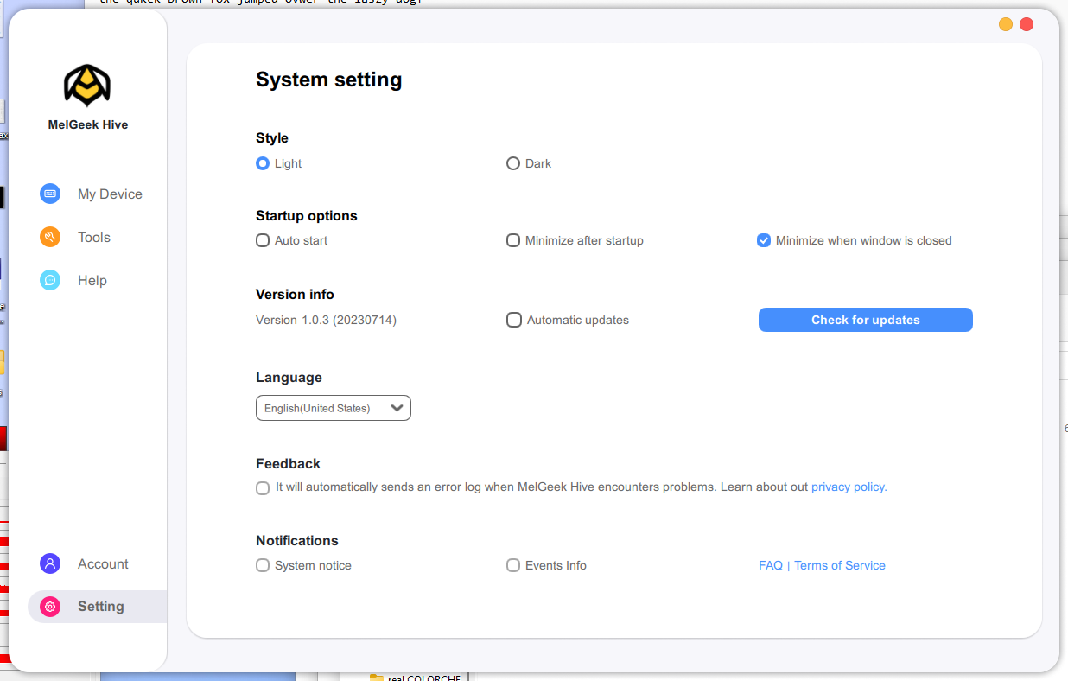Click the Language dropdown chevron arrow
1068x681 pixels.
pyautogui.click(x=397, y=408)
